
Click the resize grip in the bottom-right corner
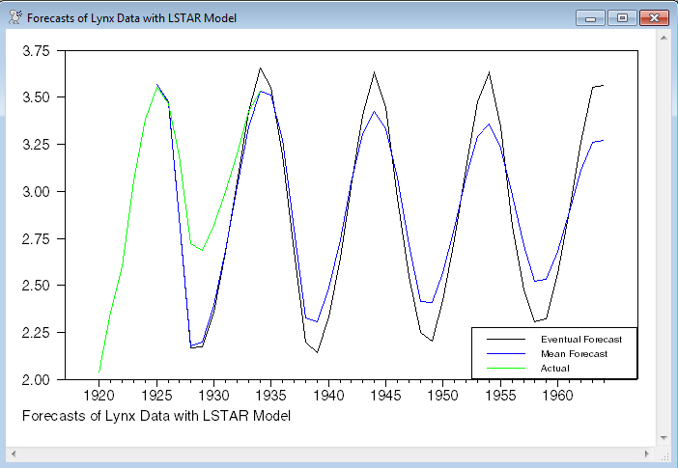tap(665, 454)
